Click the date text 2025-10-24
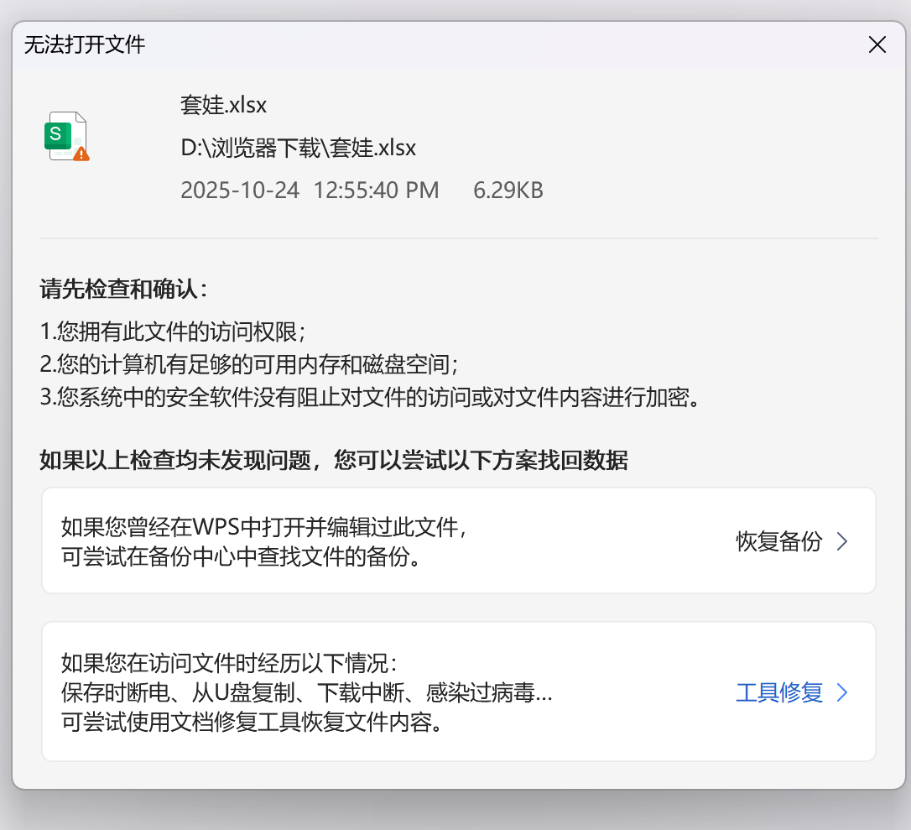 tap(239, 191)
